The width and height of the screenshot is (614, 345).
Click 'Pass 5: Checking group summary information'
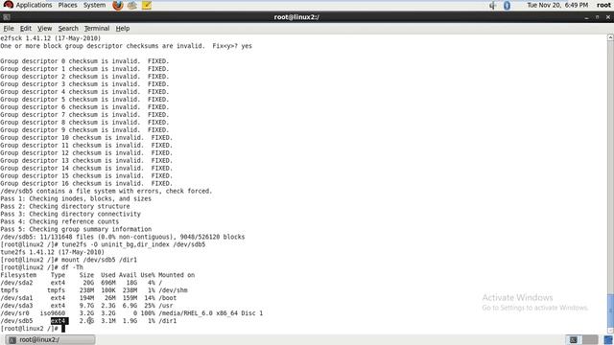click(x=76, y=229)
